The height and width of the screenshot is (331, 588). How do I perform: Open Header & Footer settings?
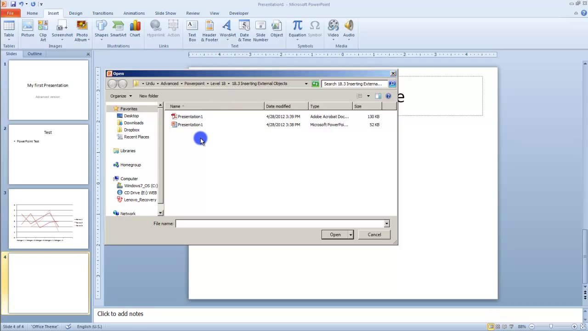pyautogui.click(x=209, y=30)
